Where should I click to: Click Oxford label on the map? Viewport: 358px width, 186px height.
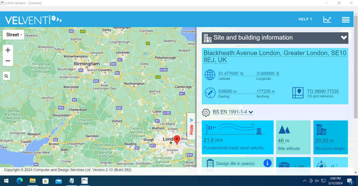tap(117, 121)
